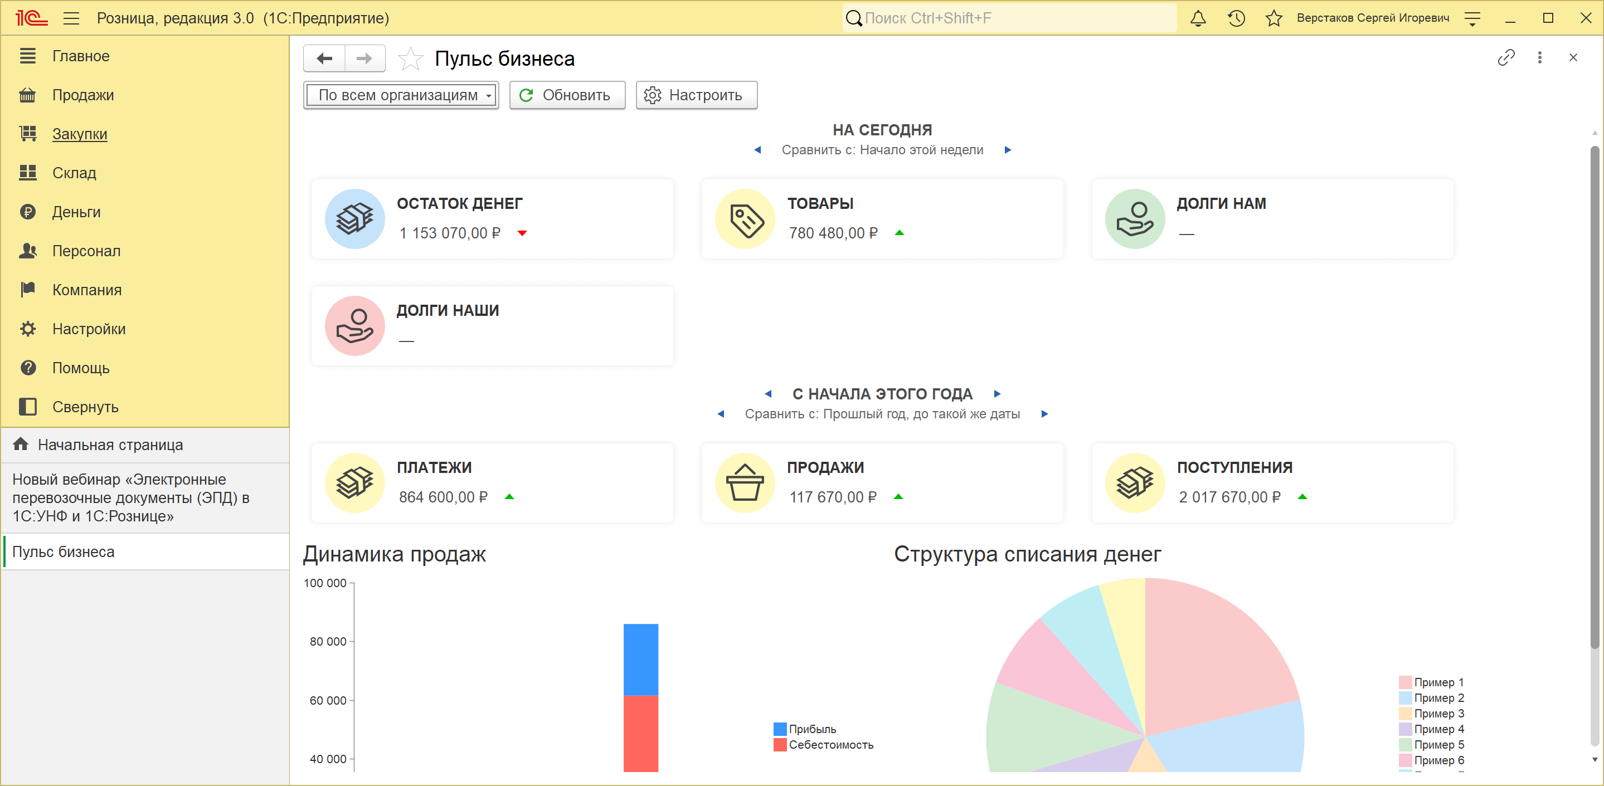This screenshot has height=786, width=1604.
Task: Click the Остаток денег money icon
Action: click(355, 219)
